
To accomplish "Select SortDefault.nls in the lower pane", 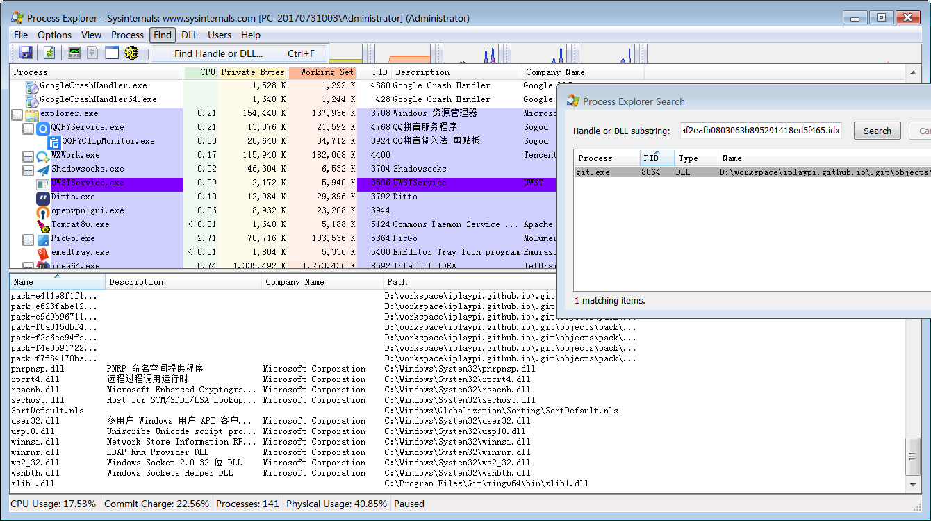I will 47,411.
